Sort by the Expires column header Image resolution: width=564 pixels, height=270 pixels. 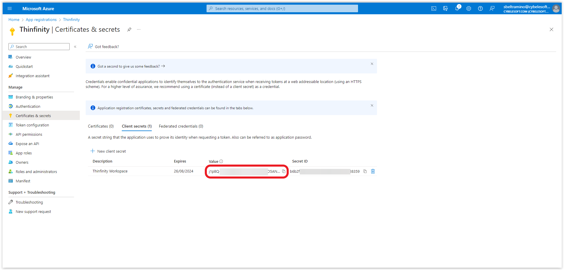pos(180,161)
